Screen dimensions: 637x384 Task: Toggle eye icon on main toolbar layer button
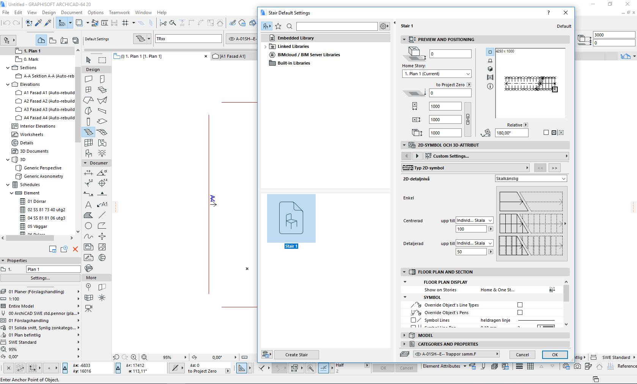[x=231, y=39]
